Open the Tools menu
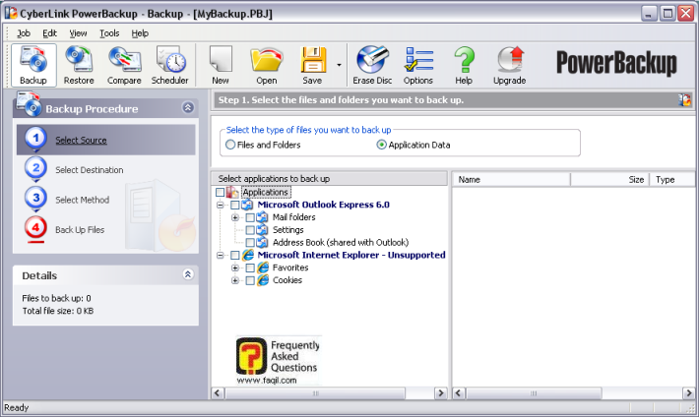 [109, 32]
